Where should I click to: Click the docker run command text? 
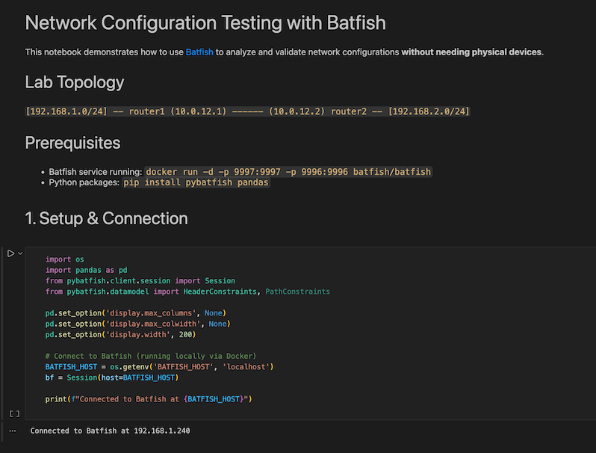click(288, 172)
